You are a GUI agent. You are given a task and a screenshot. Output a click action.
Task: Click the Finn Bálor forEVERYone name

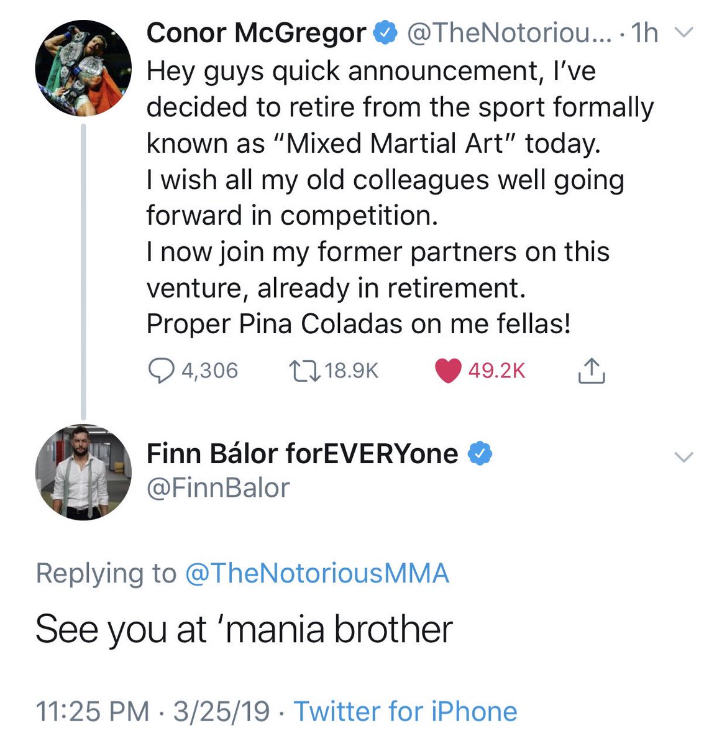[x=302, y=454]
